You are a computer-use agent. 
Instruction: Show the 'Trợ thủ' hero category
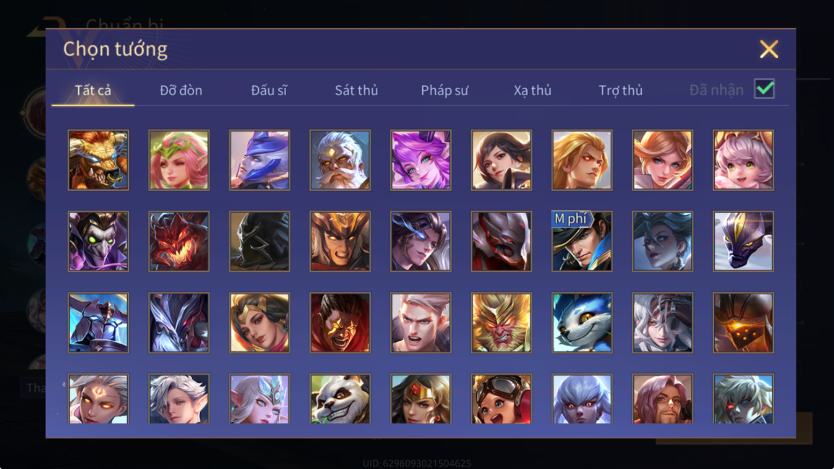[x=620, y=90]
